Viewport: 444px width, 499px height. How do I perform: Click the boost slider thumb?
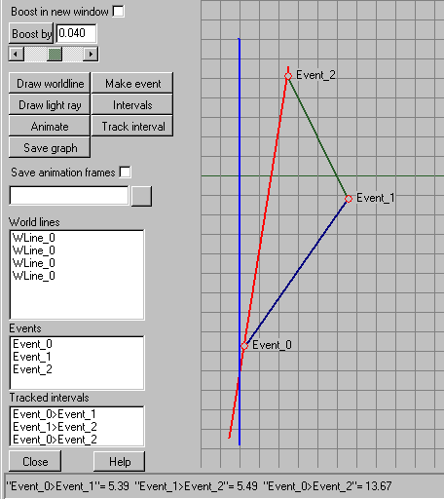(55, 54)
